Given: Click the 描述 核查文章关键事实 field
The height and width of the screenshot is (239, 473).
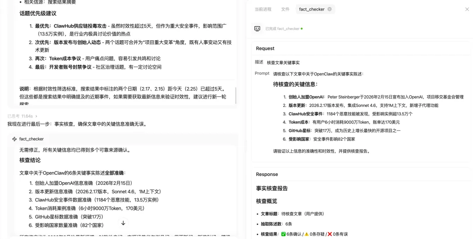Looking at the screenshot, I should point(277,63).
